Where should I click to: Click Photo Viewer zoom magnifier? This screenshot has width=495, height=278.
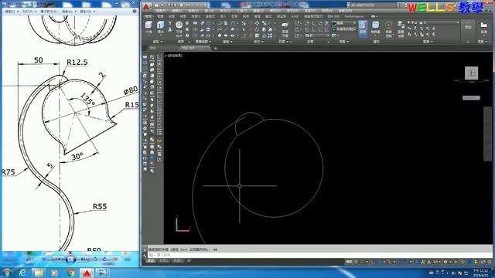click(29, 259)
